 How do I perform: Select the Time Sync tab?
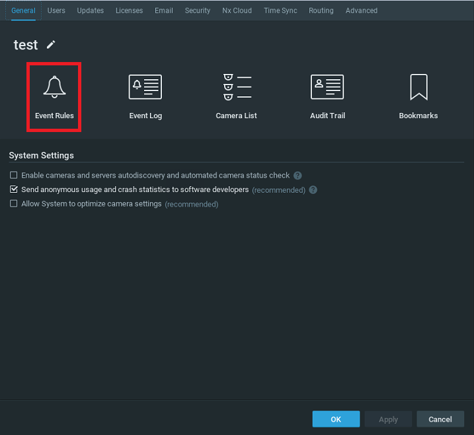(x=280, y=11)
